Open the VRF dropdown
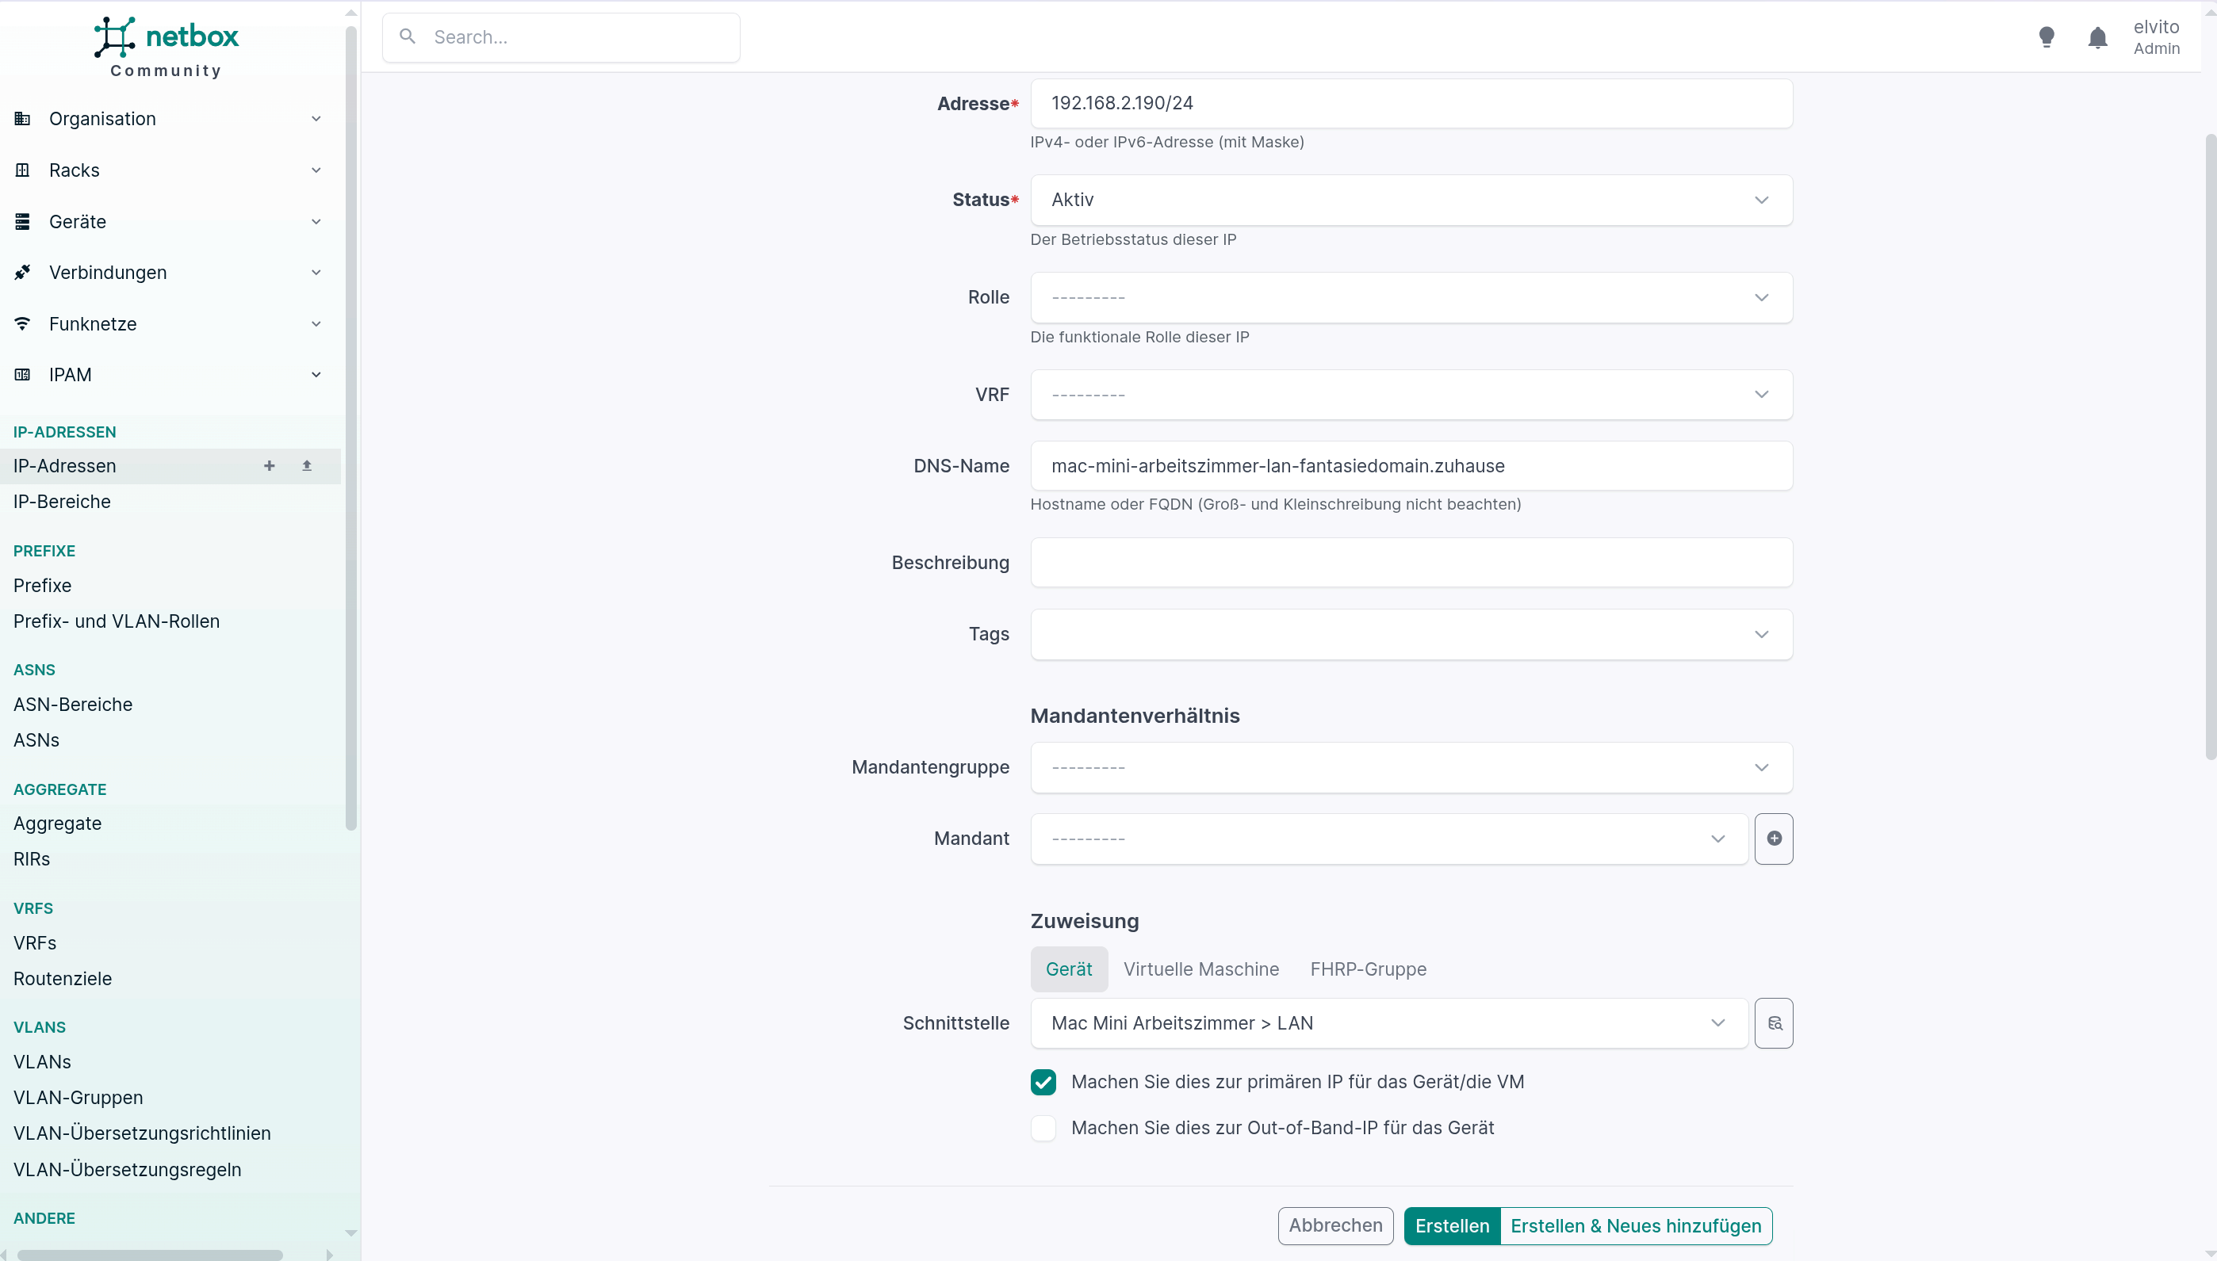 click(1411, 394)
